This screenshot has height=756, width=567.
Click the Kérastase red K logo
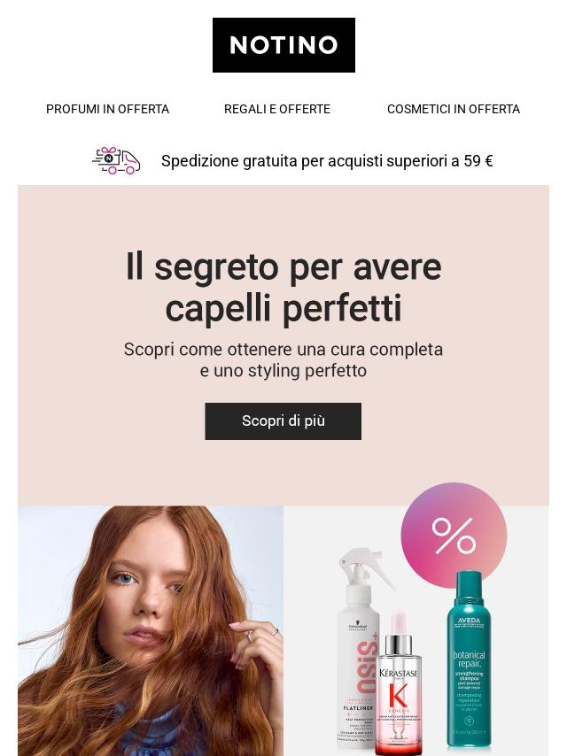pos(399,696)
